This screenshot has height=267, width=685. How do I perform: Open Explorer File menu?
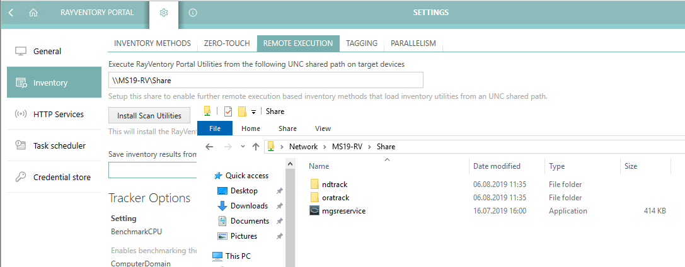(215, 128)
